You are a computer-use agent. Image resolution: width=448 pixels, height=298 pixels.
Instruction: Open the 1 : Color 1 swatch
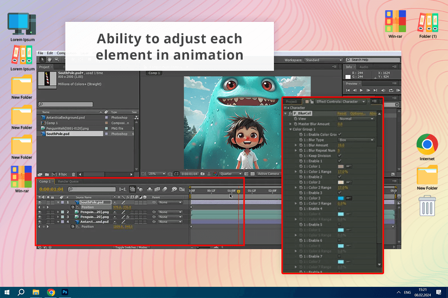pos(341,166)
